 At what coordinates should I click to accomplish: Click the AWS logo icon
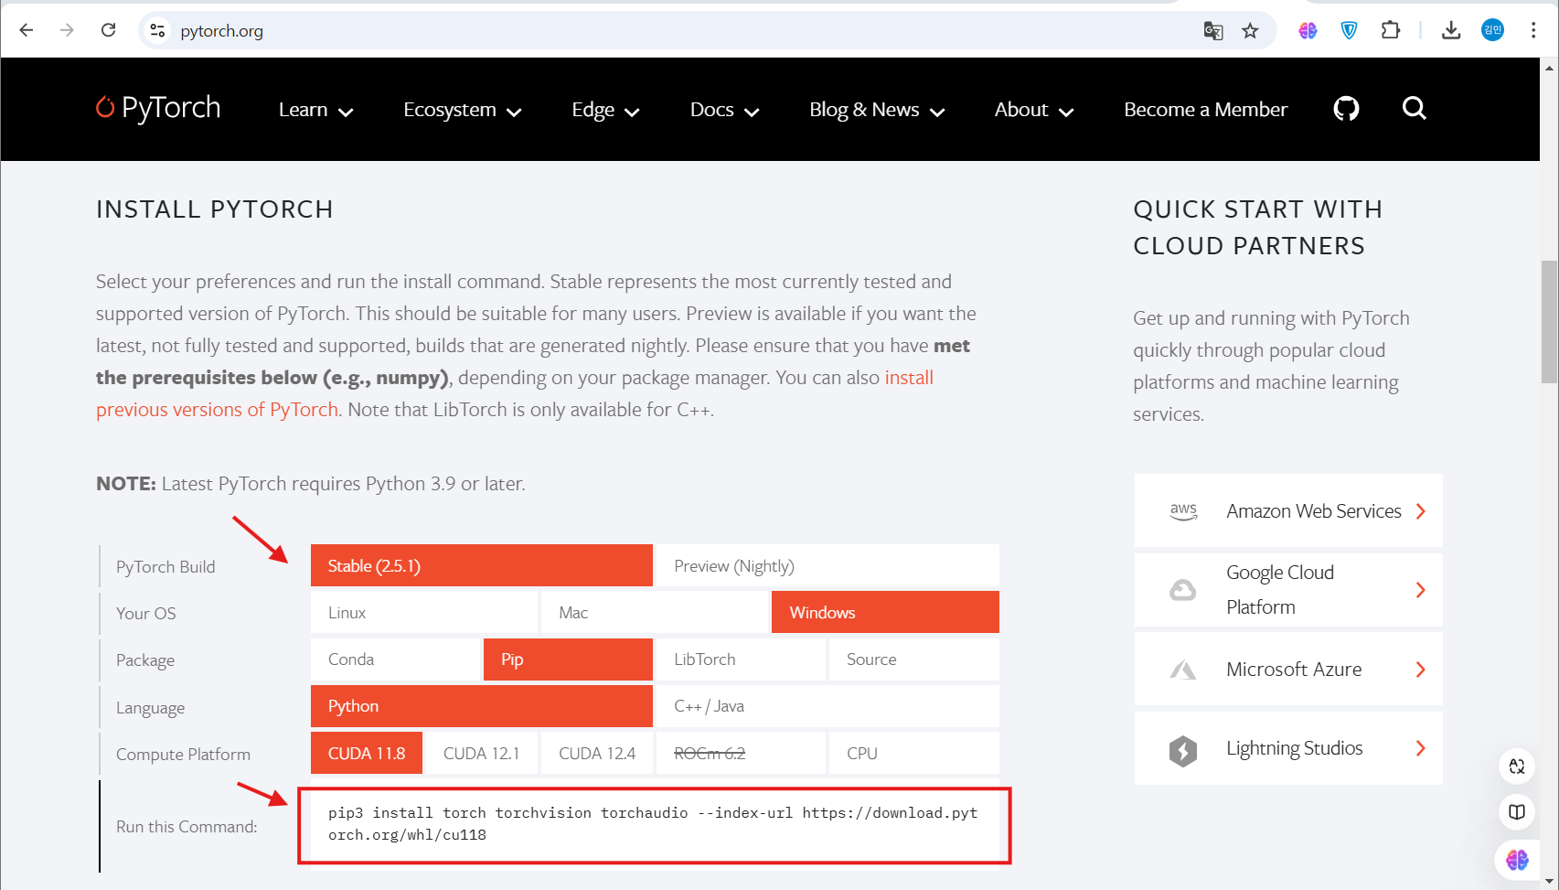pyautogui.click(x=1183, y=511)
